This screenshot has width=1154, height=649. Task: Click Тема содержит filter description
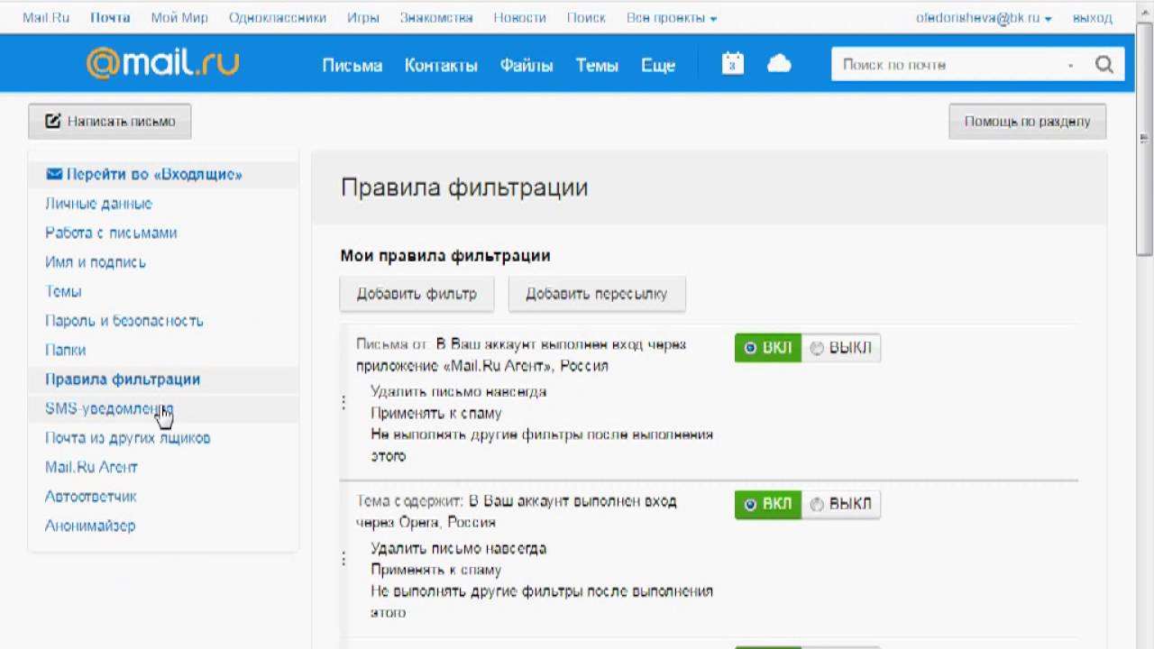click(517, 511)
